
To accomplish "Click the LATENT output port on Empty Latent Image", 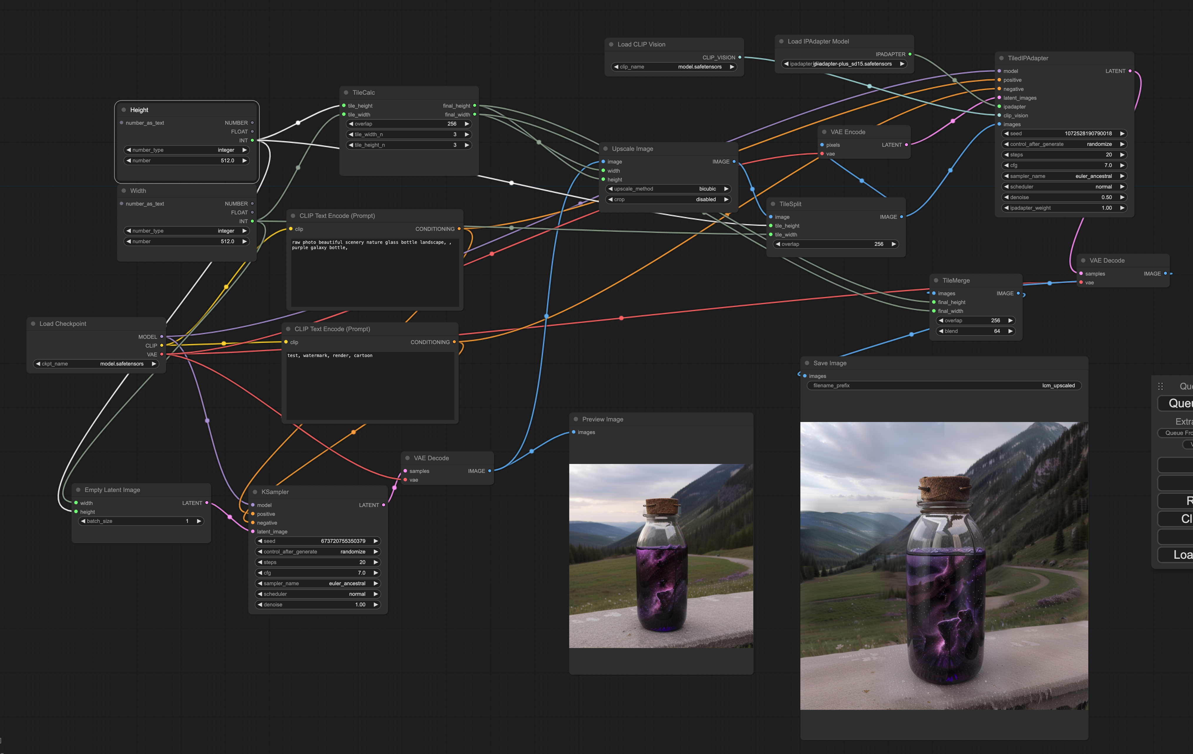I will coord(206,503).
